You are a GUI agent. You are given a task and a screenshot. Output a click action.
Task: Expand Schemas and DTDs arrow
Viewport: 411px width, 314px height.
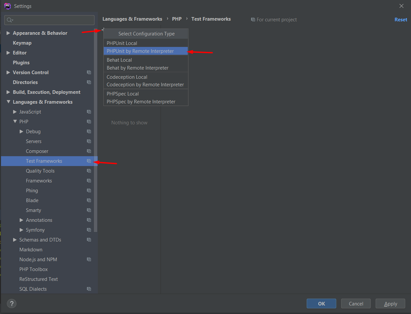click(x=15, y=240)
